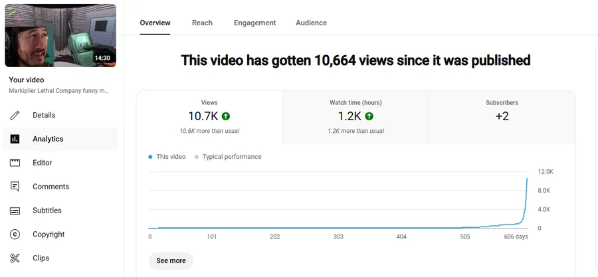Open the Details menu item label
This screenshot has height=277, width=598.
click(x=44, y=115)
